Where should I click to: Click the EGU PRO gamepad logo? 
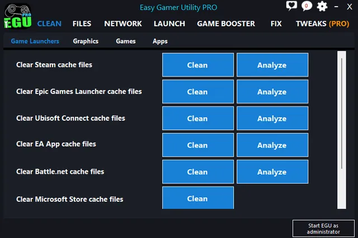(x=17, y=16)
